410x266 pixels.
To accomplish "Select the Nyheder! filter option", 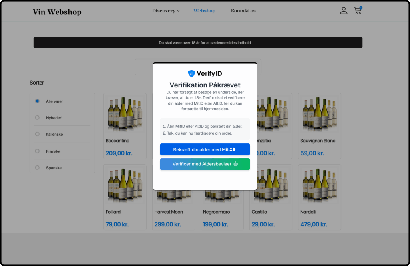I will [x=37, y=118].
